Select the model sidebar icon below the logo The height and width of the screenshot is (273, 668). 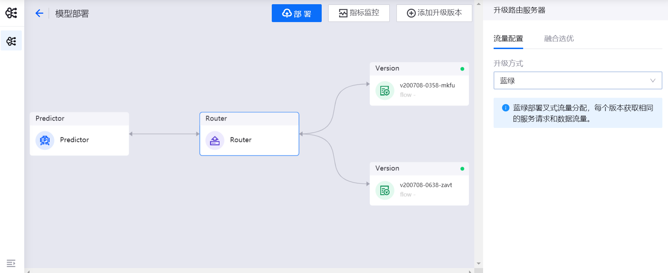point(11,41)
